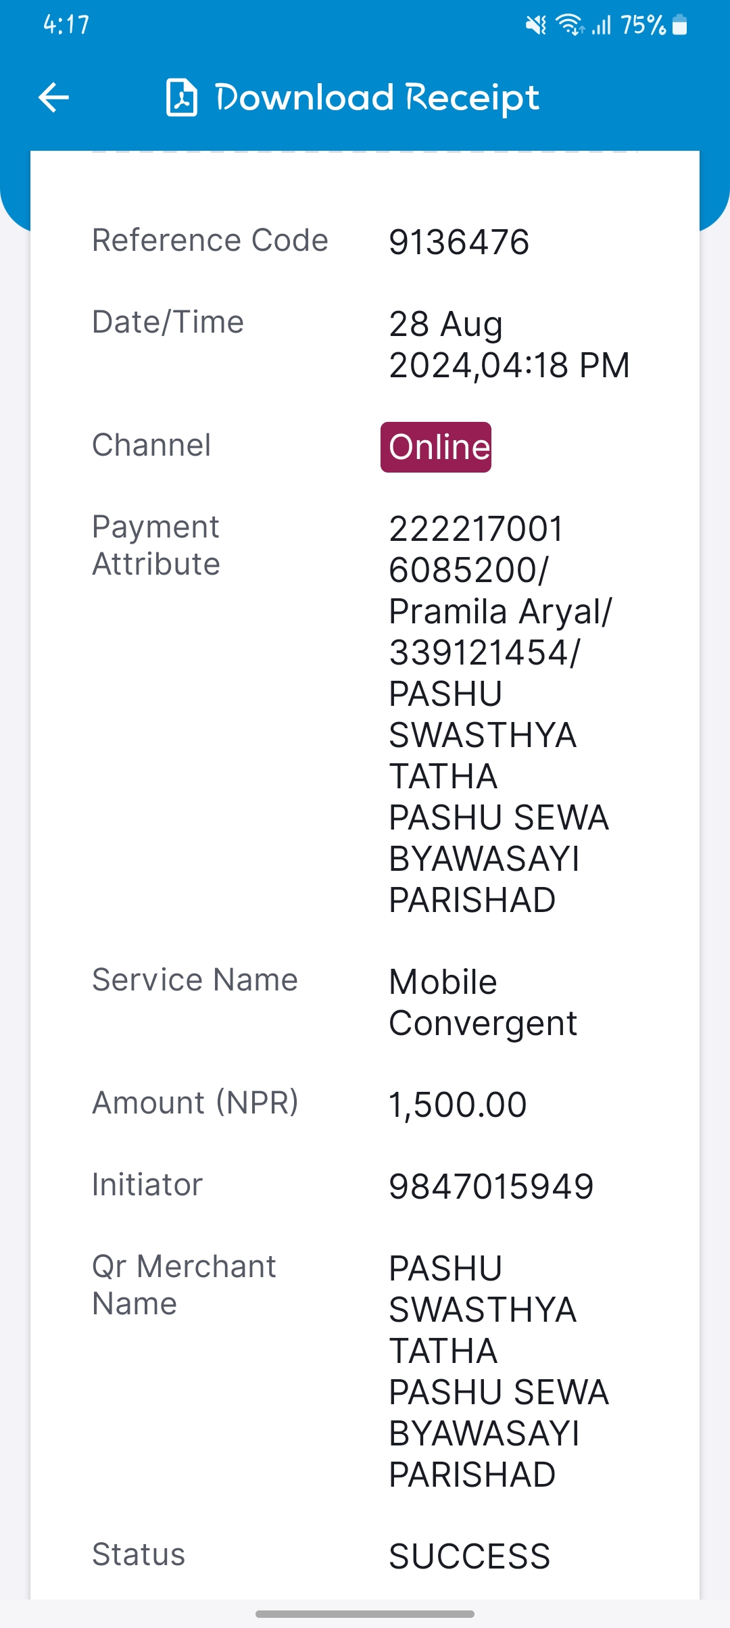Tap the bottom navigation gesture bar
730x1628 pixels.
(x=365, y=1614)
